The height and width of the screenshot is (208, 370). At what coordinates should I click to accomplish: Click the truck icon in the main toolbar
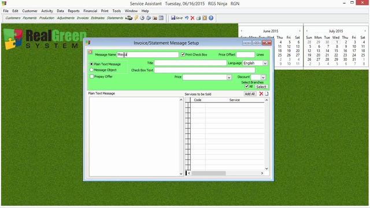click(x=128, y=18)
